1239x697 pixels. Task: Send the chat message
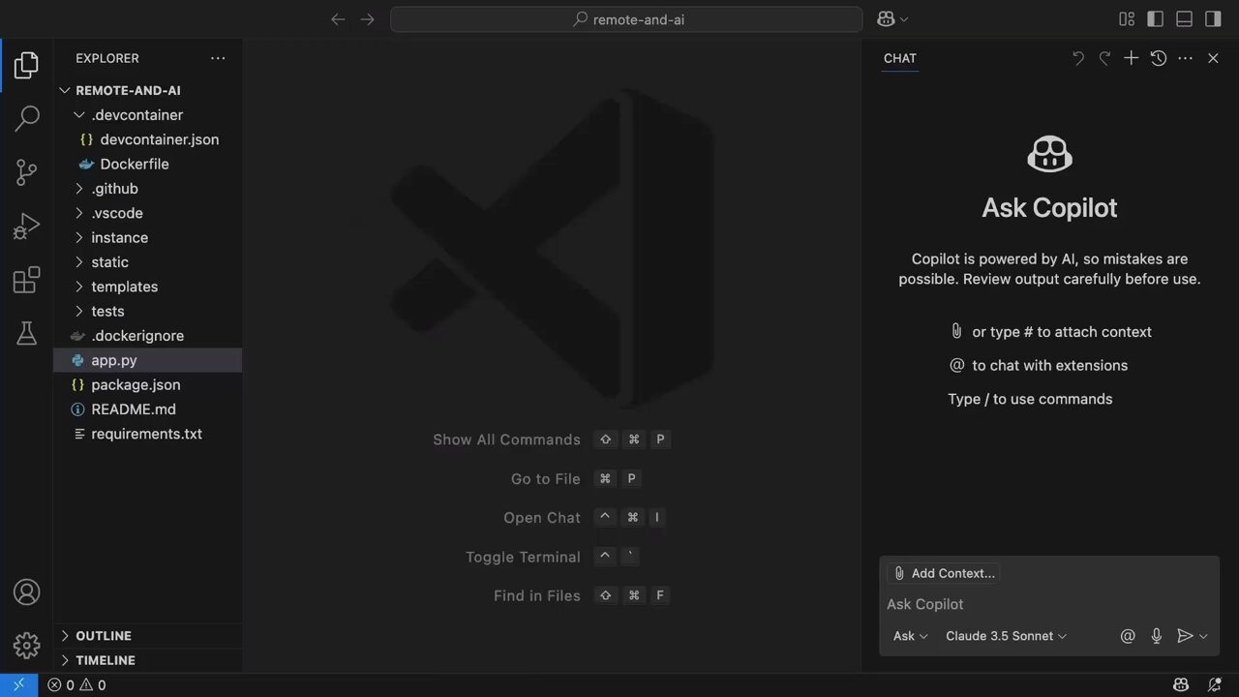tap(1184, 636)
